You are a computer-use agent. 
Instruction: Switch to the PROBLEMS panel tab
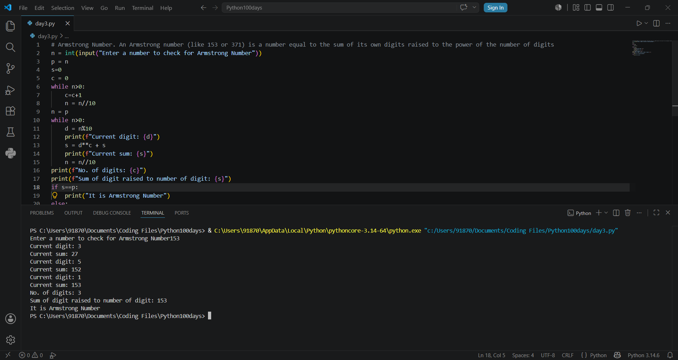(x=42, y=213)
